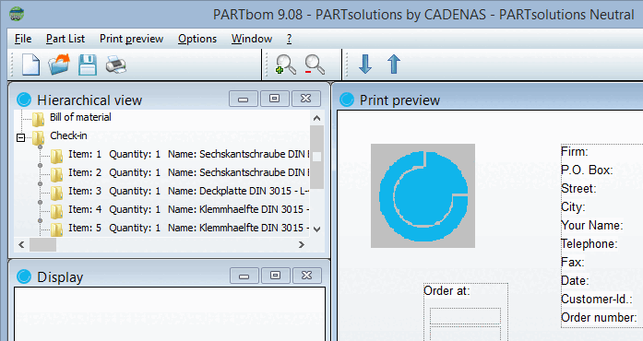Viewport: 643px width, 341px height.
Task: Open the Options menu
Action: (x=197, y=39)
